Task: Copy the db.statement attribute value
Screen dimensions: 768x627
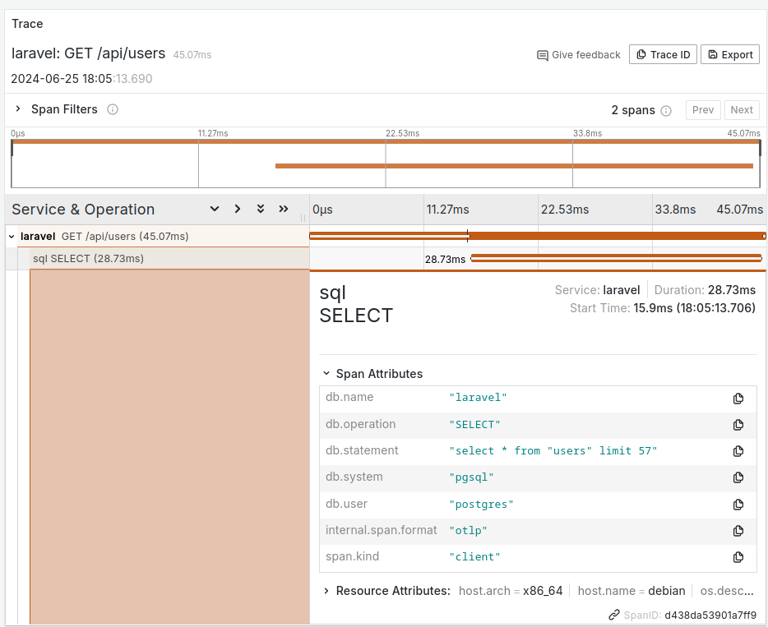Action: (738, 451)
